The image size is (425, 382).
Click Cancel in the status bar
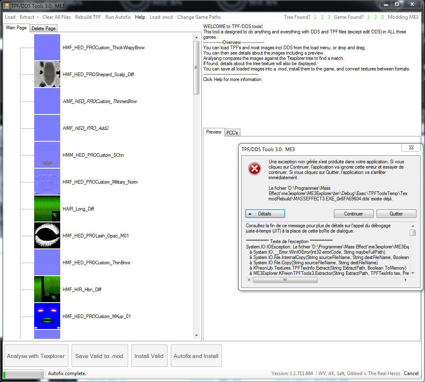411,373
